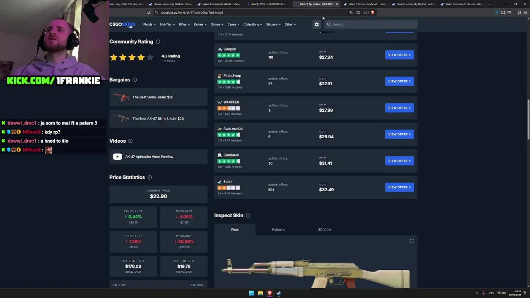530x298 pixels.
Task: Close the AK-47 Aphrodite browser tab
Action: pos(337,4)
